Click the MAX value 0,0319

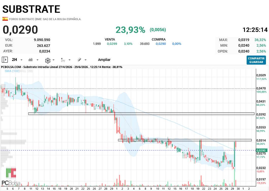(244, 40)
